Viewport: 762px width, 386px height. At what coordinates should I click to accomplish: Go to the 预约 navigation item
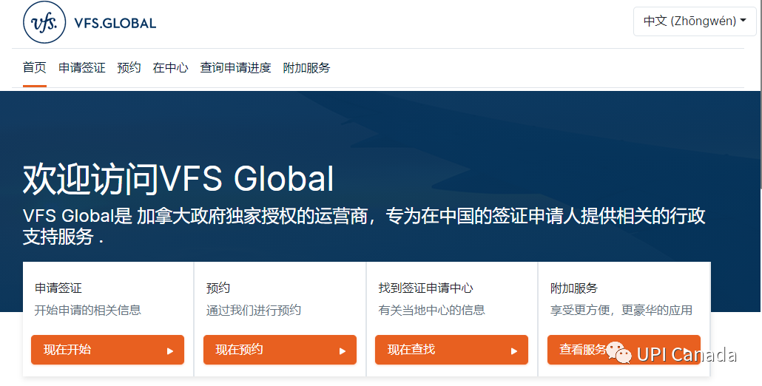click(129, 67)
